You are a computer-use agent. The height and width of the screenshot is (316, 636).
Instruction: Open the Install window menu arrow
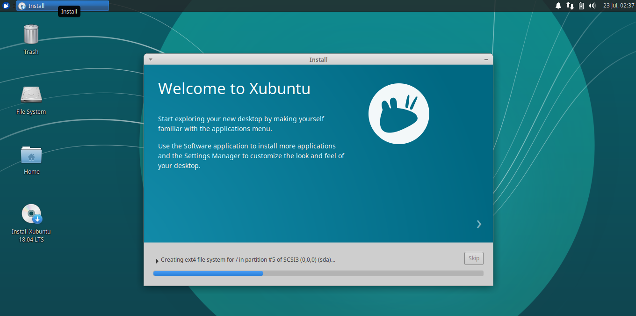(x=150, y=59)
